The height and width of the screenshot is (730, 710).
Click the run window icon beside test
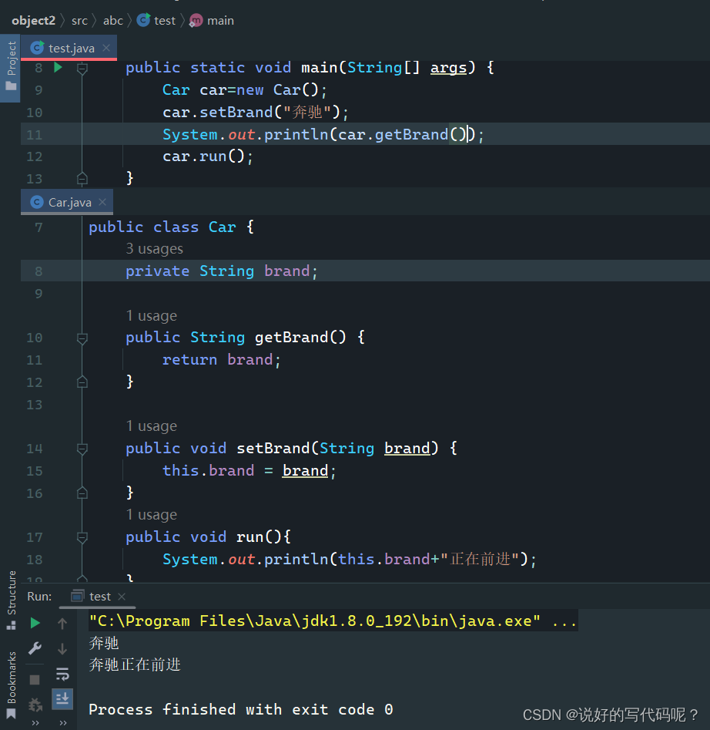pos(78,596)
